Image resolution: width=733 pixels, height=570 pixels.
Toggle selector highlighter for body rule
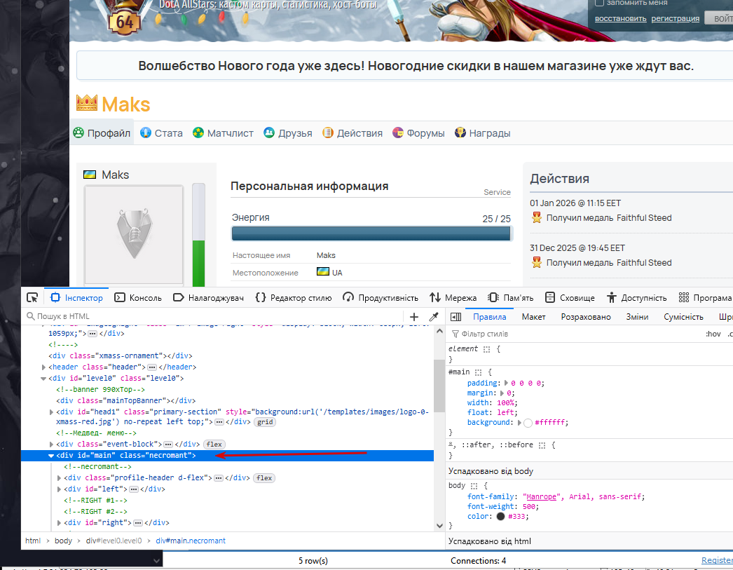[474, 486]
